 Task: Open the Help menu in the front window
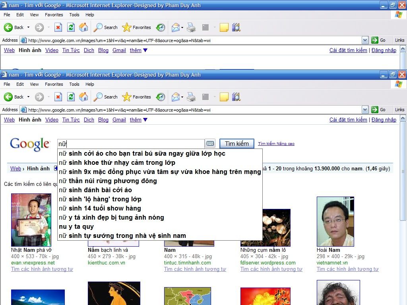(89, 84)
